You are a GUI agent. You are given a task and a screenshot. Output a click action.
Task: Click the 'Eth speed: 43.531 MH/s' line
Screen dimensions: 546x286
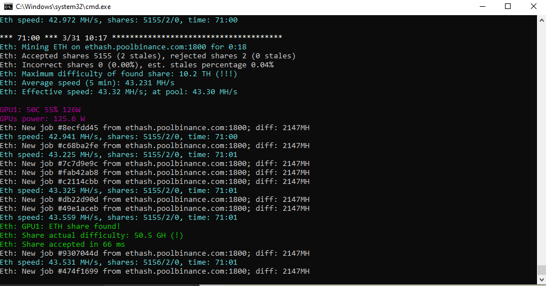(x=119, y=262)
